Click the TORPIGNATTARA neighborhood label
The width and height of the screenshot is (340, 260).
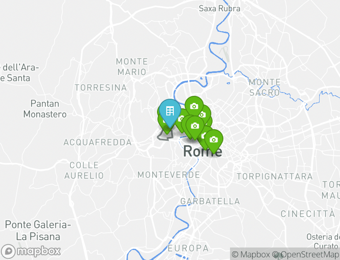(275, 176)
